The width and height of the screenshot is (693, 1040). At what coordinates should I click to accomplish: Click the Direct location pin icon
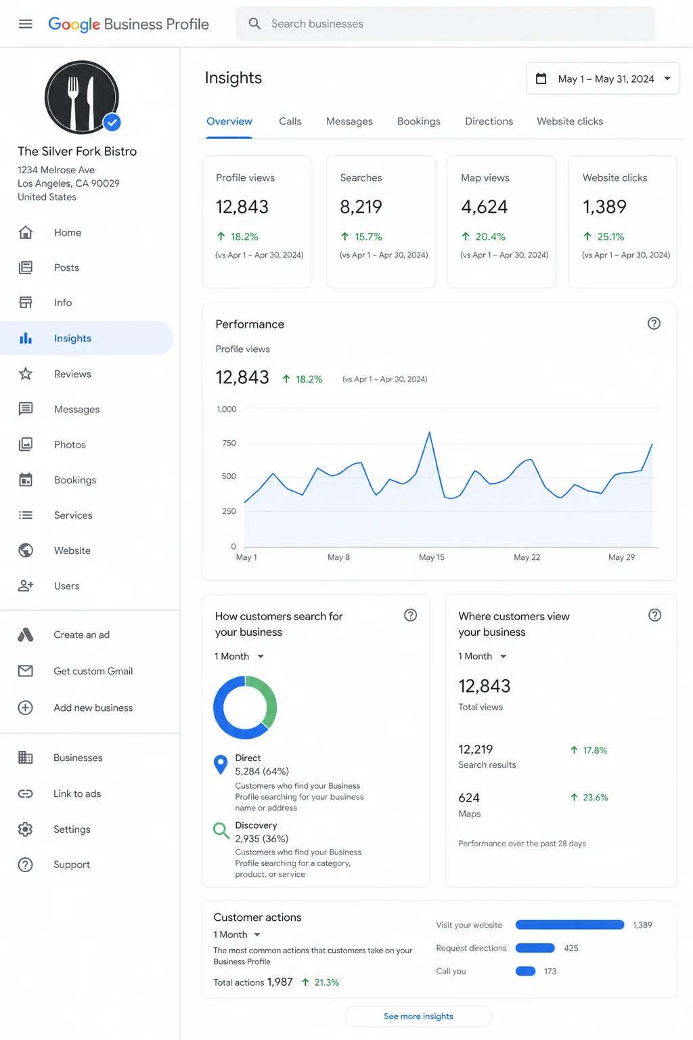click(x=221, y=764)
